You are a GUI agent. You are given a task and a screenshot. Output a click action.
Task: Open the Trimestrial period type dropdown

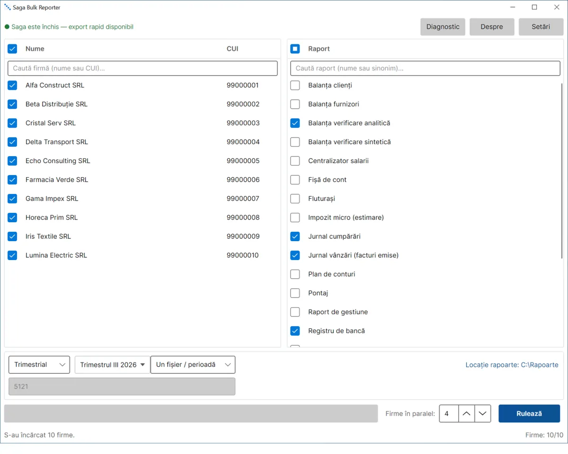click(x=39, y=365)
